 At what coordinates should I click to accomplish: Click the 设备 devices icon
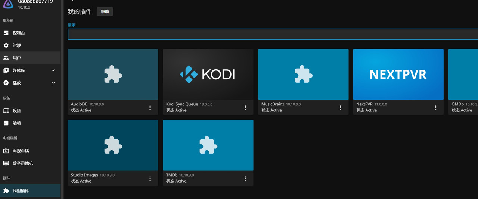click(x=6, y=111)
